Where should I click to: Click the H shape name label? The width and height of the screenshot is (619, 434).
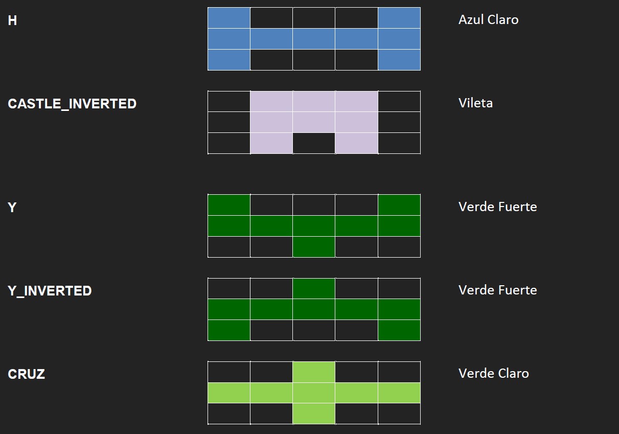[x=12, y=21]
